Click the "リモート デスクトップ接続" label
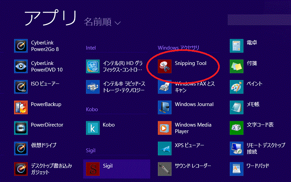Viewport: 291px width, 182px height. click(266, 148)
